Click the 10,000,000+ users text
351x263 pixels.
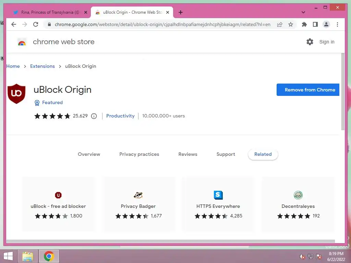pos(164,116)
